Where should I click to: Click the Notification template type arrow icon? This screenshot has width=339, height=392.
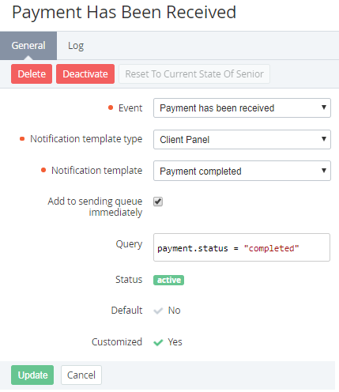tap(324, 139)
